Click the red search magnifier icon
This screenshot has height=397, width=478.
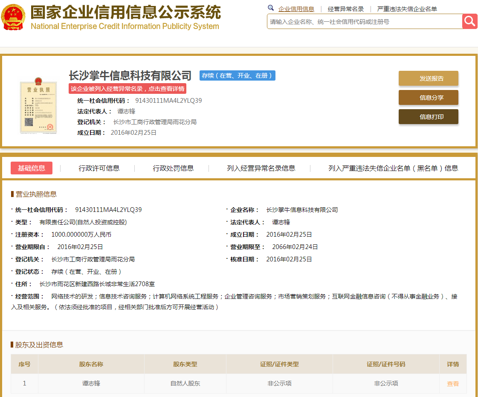(x=469, y=21)
